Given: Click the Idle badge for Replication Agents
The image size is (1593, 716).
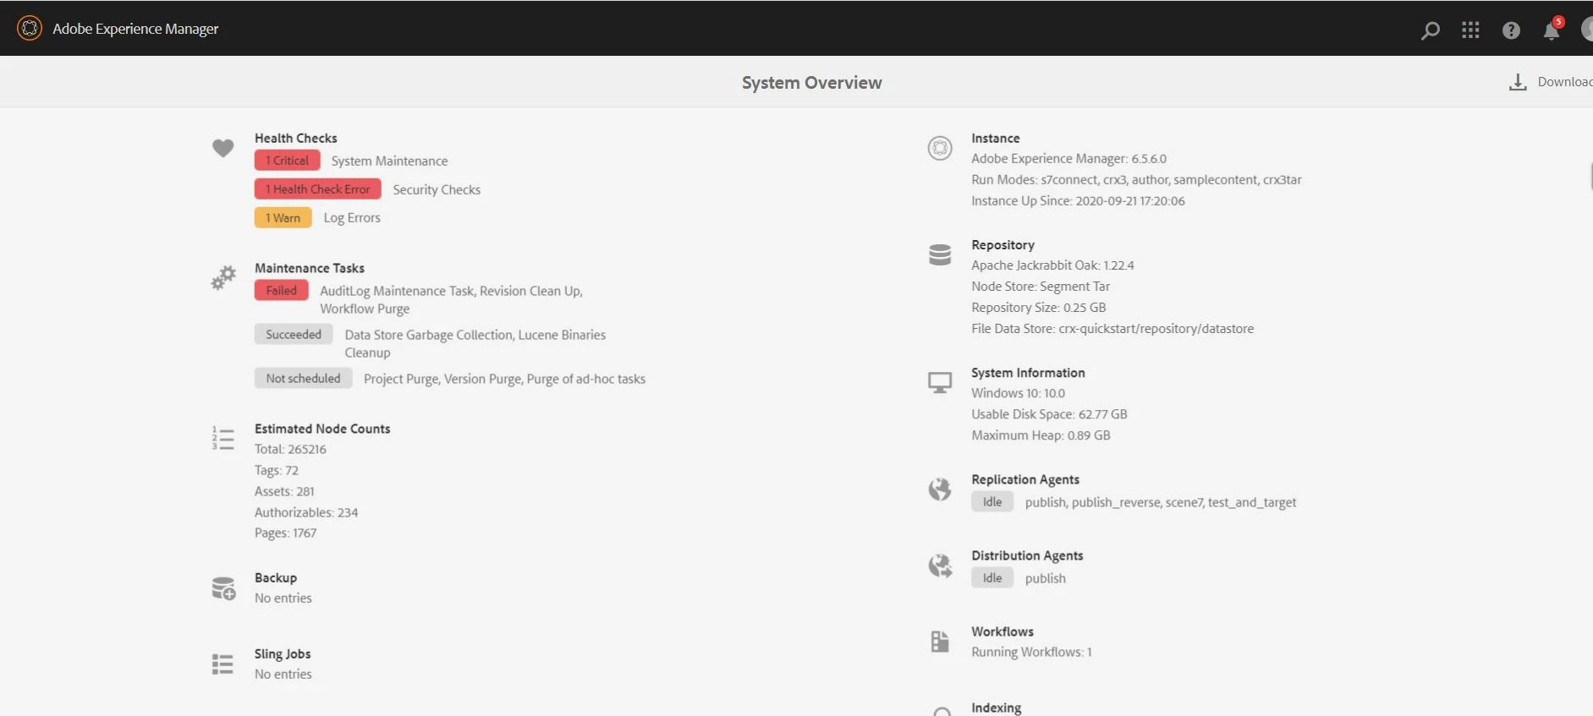Looking at the screenshot, I should 992,502.
